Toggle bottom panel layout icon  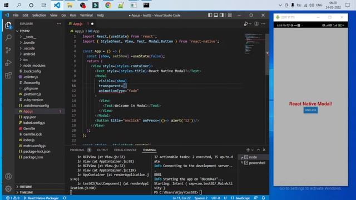(x=216, y=15)
